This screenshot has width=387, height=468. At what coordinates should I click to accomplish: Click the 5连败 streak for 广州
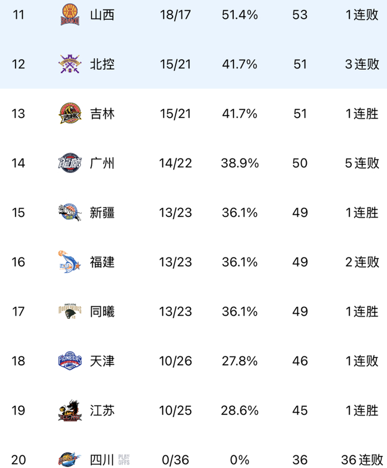pyautogui.click(x=363, y=163)
